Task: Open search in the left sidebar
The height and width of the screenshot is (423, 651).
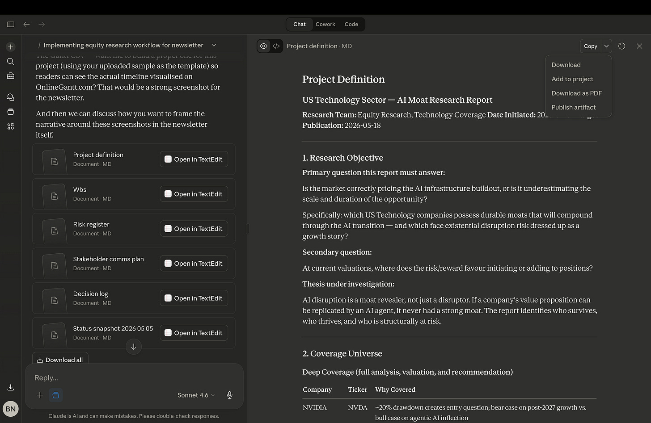Action: pos(11,62)
